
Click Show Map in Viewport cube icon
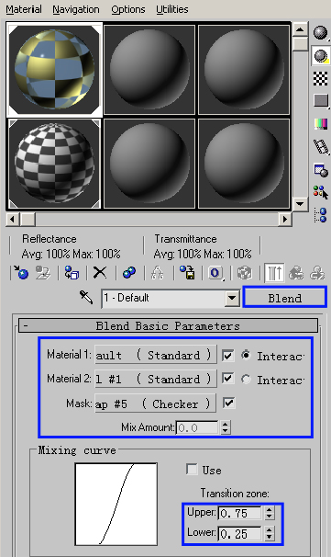(x=245, y=273)
